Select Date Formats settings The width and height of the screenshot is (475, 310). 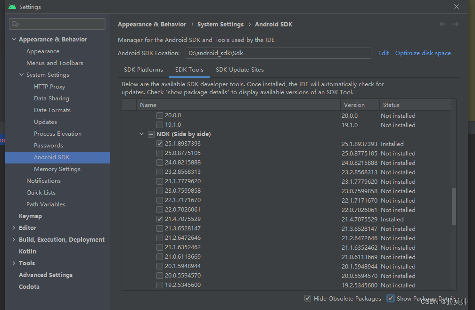[52, 110]
